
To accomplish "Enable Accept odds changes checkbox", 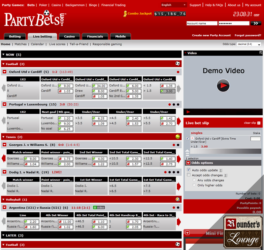I will [188, 175].
